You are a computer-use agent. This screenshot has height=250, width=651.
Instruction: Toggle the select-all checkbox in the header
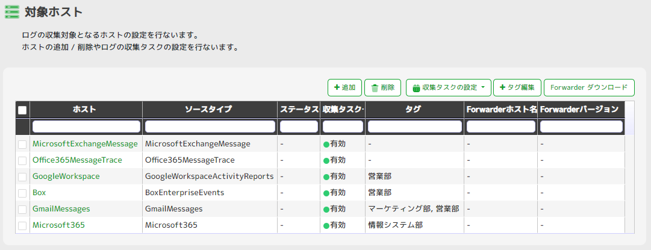(22, 110)
